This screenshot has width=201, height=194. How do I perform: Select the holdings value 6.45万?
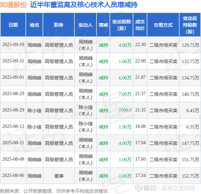coord(193,111)
